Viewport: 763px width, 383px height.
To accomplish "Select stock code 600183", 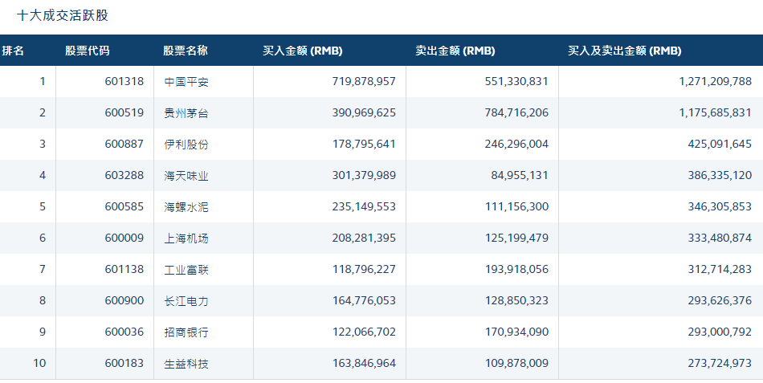I will 124,363.
